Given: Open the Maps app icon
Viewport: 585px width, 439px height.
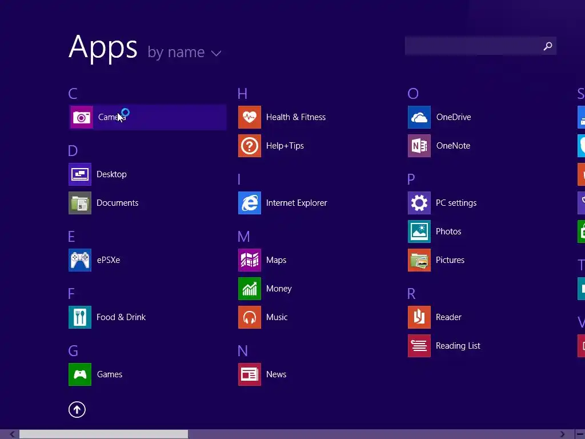Looking at the screenshot, I should click(x=250, y=260).
